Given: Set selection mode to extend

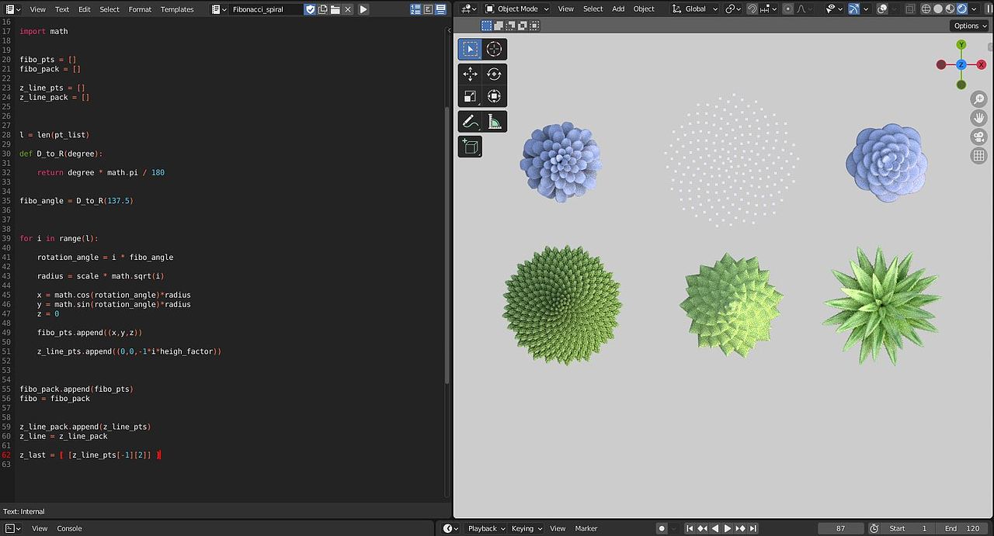Looking at the screenshot, I should [499, 26].
